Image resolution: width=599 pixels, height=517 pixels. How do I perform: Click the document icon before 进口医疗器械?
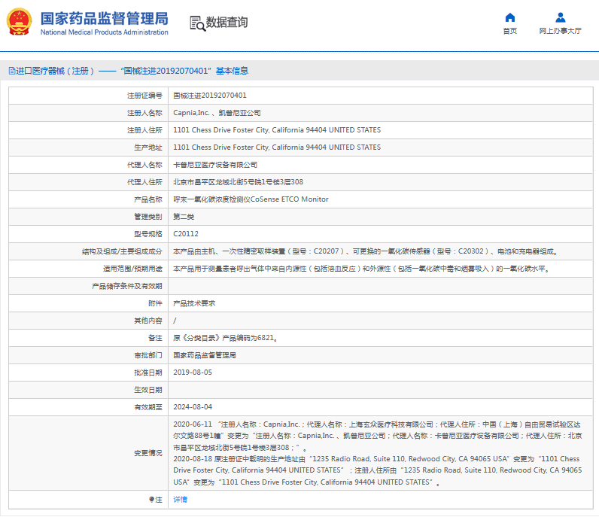coord(11,71)
